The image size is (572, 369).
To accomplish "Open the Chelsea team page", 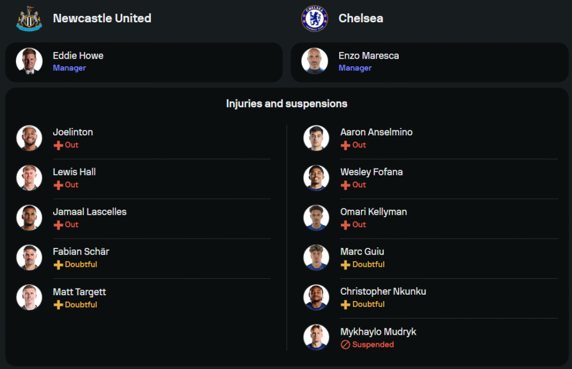I will [x=360, y=18].
